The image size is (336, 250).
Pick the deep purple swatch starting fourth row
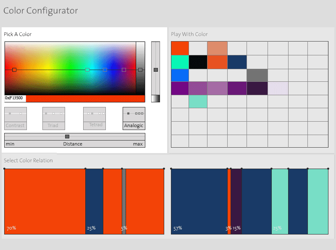(x=180, y=88)
